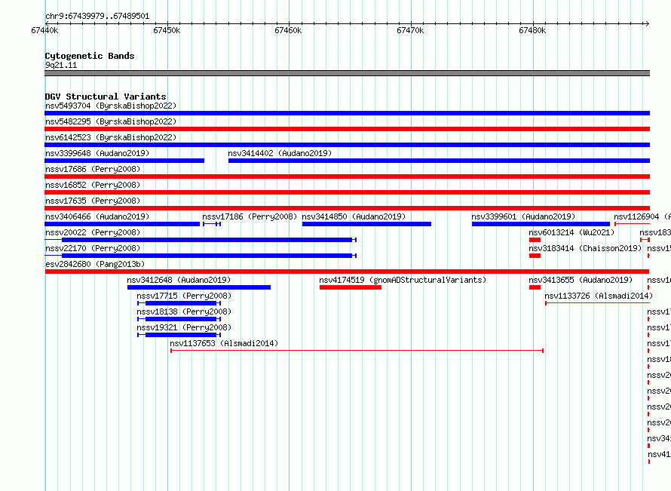The height and width of the screenshot is (491, 671).
Task: Click the red block under nsv3183414
Action: [x=535, y=256]
